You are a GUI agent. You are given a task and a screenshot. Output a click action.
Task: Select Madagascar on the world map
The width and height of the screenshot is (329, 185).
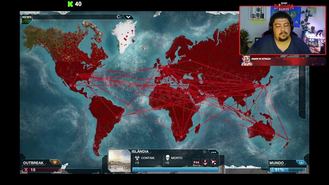click(197, 129)
